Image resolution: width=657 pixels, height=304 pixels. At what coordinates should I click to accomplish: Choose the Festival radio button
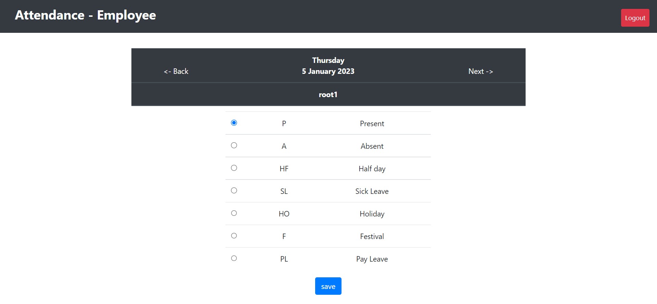click(x=234, y=235)
